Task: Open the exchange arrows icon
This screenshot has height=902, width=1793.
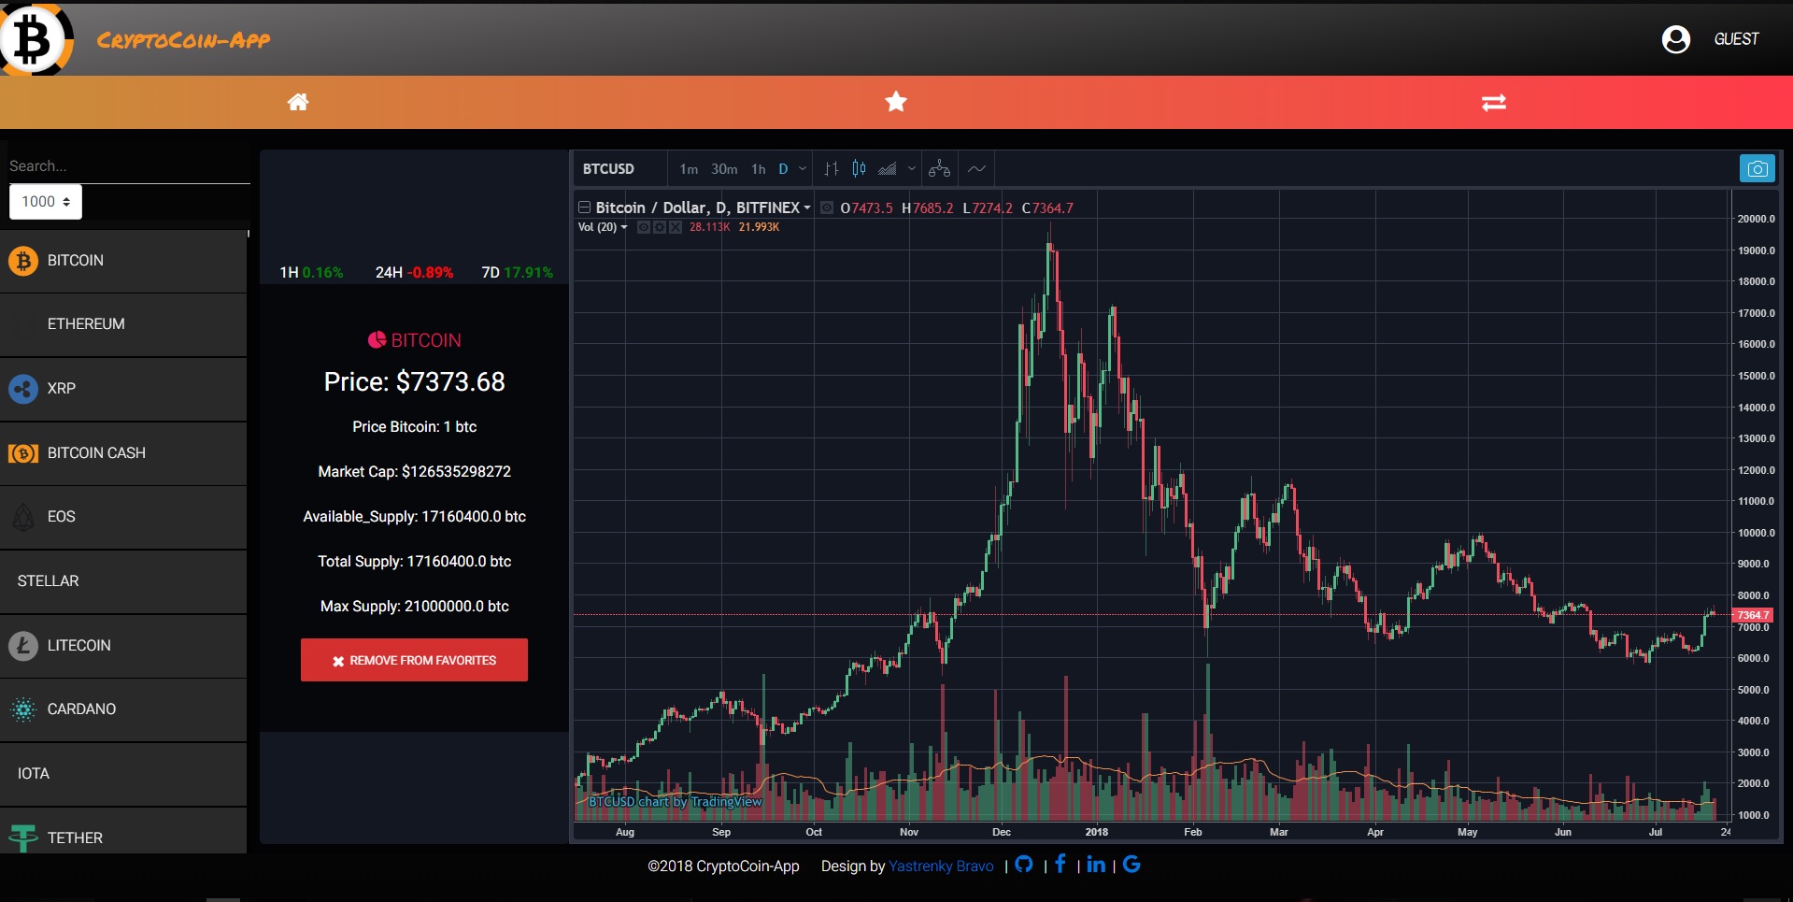Action: 1493,102
